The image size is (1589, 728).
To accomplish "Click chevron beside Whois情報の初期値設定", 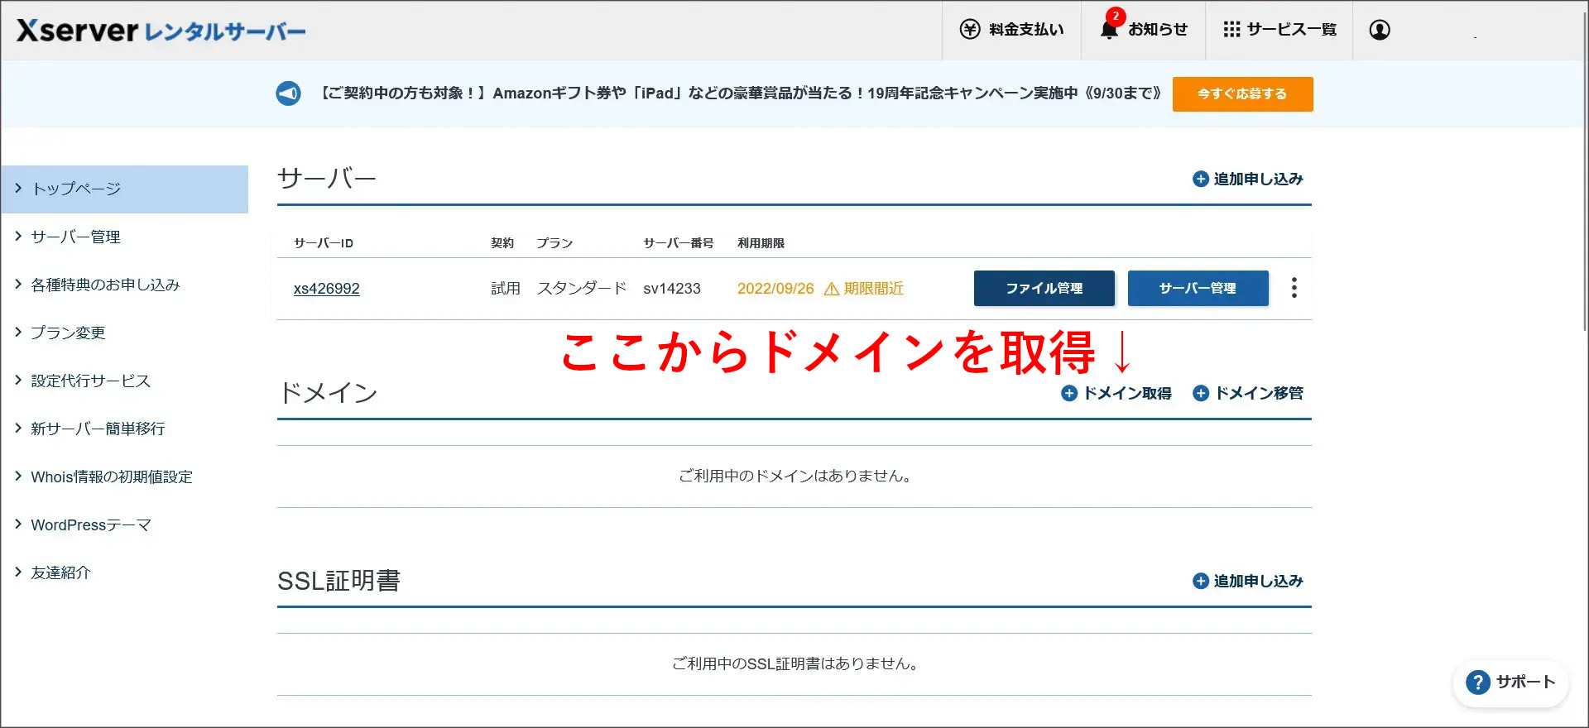I will click(18, 476).
